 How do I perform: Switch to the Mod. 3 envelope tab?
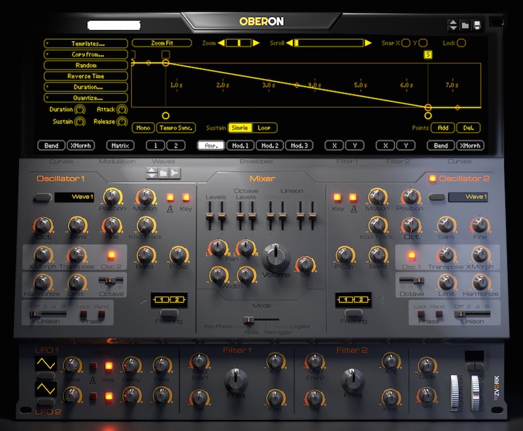pyautogui.click(x=299, y=146)
